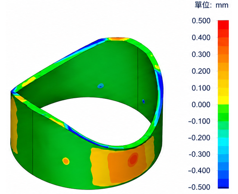This screenshot has width=238, height=194.
Task: Click the 單位: mm unit label
Action: point(211,5)
